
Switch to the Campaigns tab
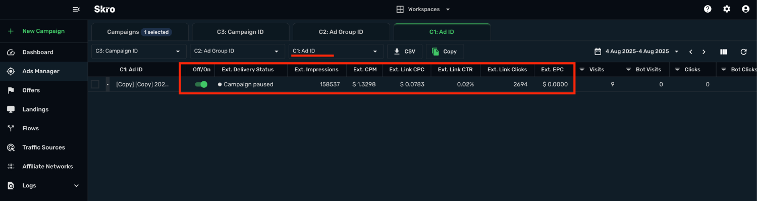pyautogui.click(x=139, y=32)
